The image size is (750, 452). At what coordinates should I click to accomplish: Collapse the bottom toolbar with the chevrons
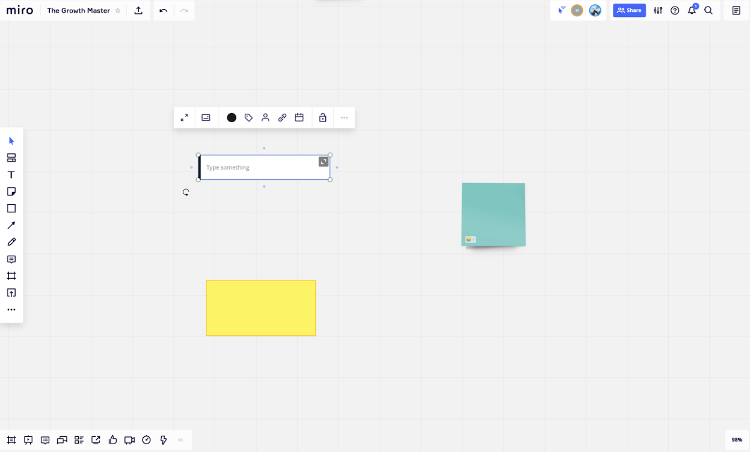180,440
